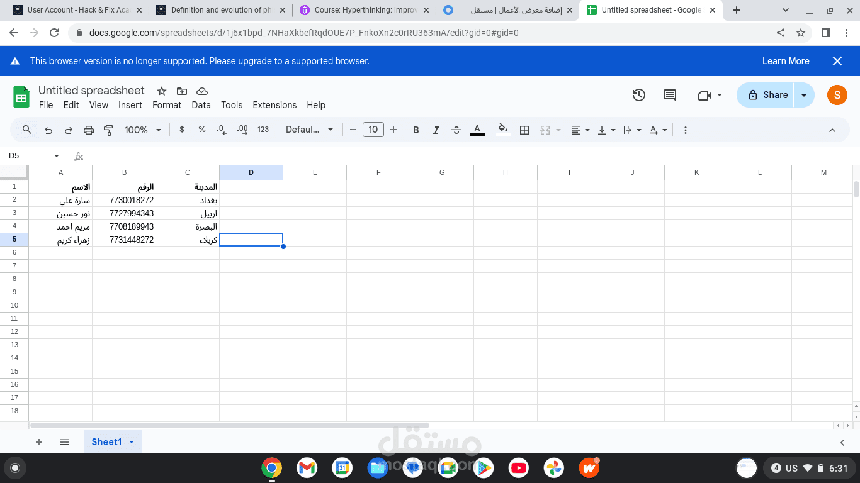Image resolution: width=860 pixels, height=483 pixels.
Task: Select cell containing بغداد
Action: pyautogui.click(x=188, y=200)
